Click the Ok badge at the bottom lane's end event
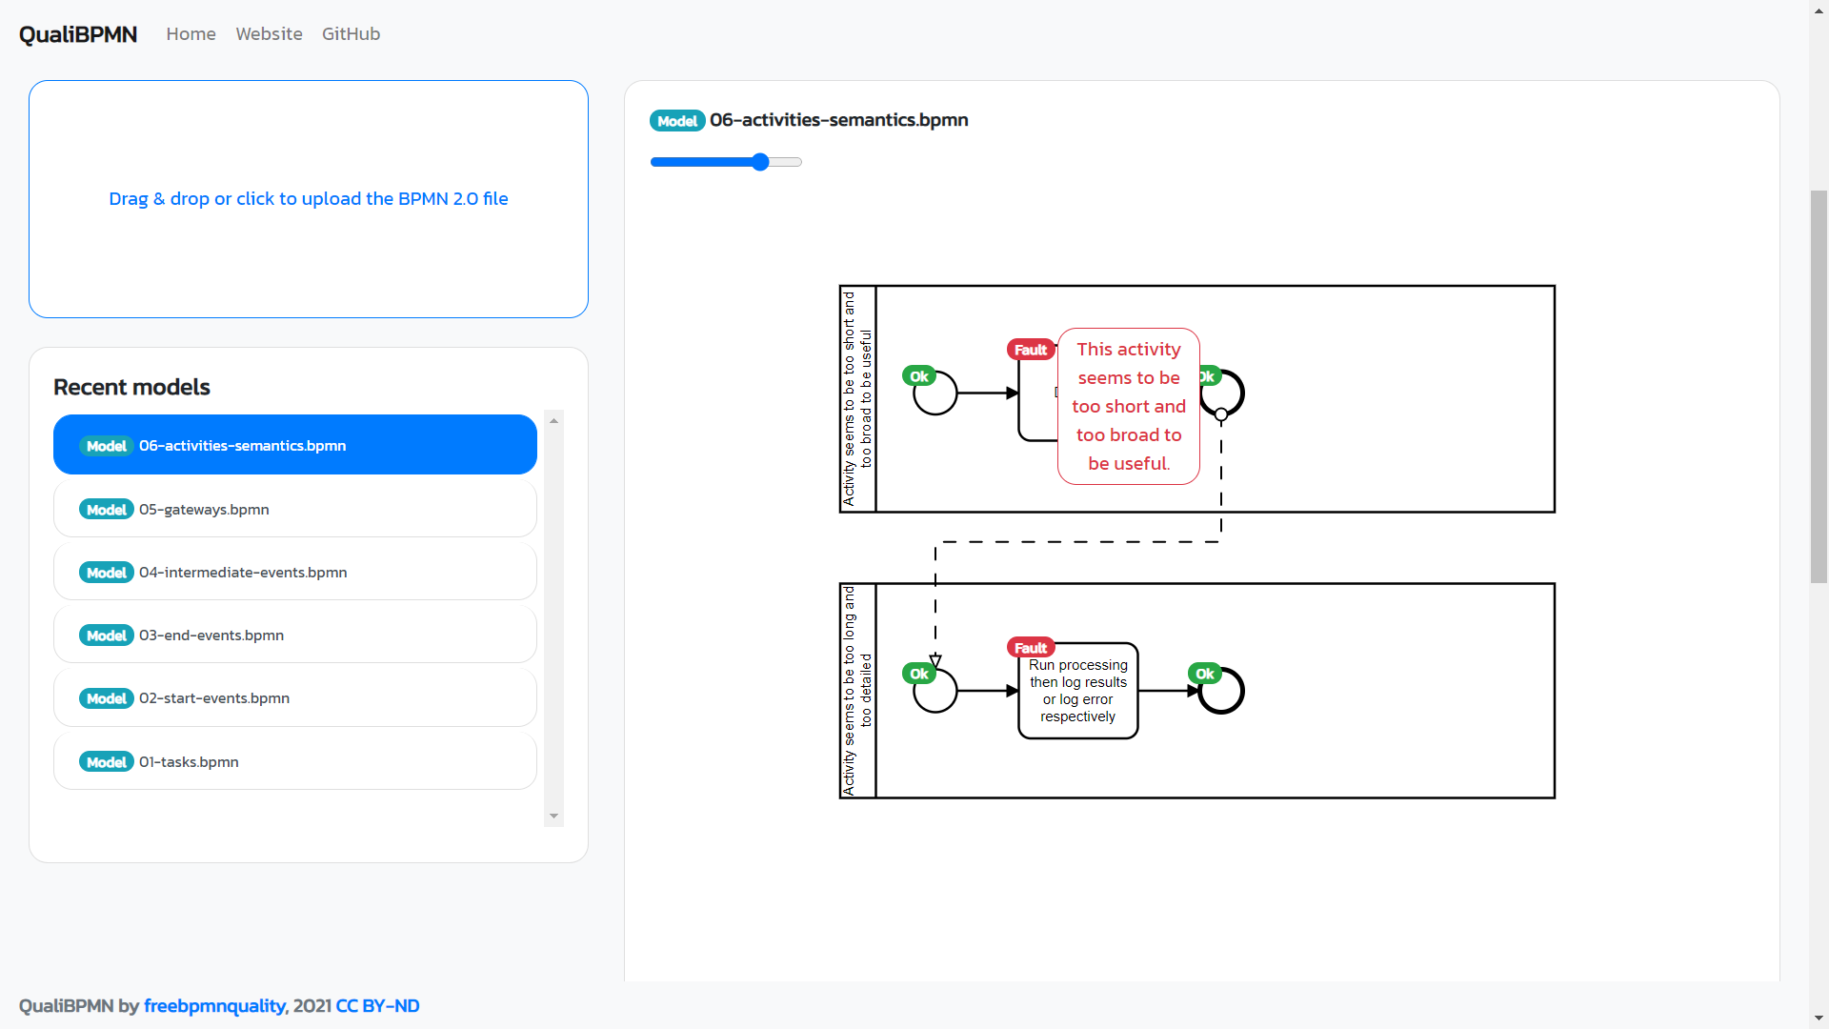 [1204, 673]
